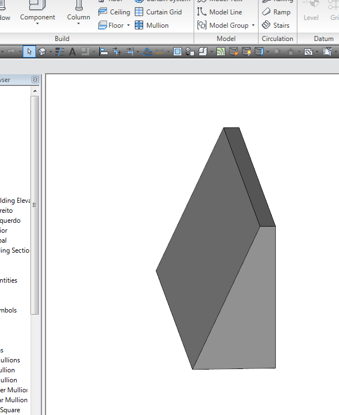The image size is (339, 415).
Task: Open the Default 3D View house icon
Action: coord(42,52)
